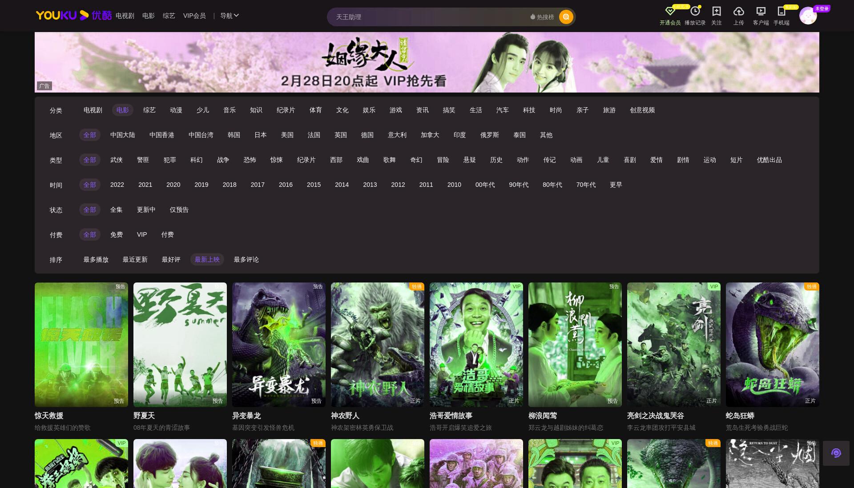Open 播放记录 history clock icon
Image resolution: width=854 pixels, height=488 pixels.
point(695,11)
